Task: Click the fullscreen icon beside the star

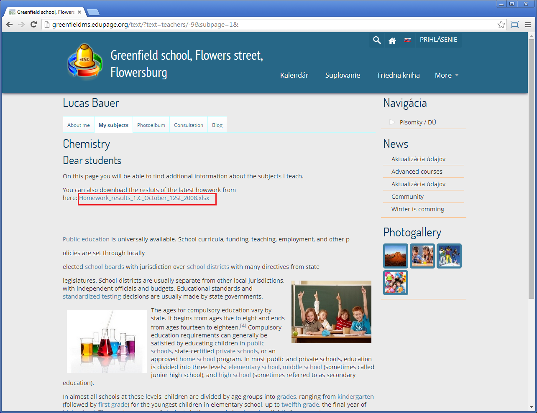Action: pos(515,25)
